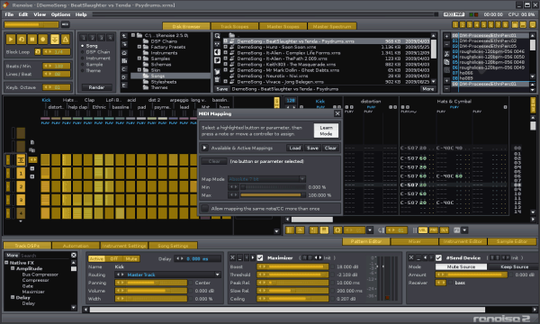540x324 pixels.
Task: Expand the Samples folder in tree
Action: point(139,58)
